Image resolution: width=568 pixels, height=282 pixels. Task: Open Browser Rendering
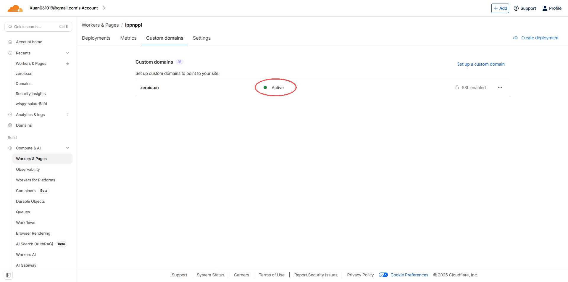click(x=33, y=233)
